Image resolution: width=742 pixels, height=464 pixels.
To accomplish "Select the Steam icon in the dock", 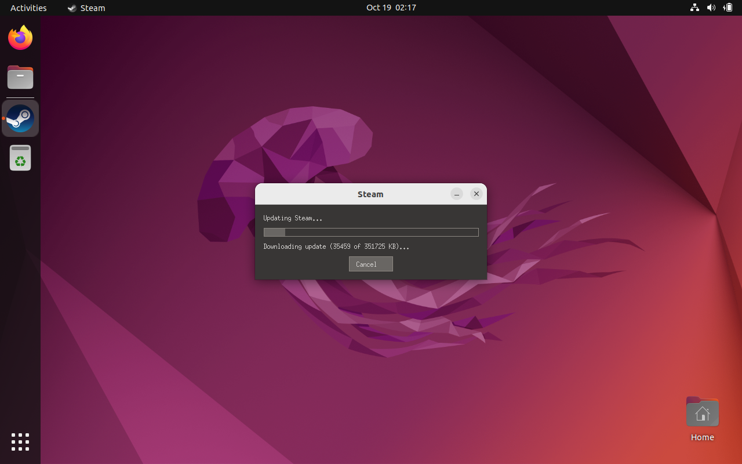I will point(20,118).
